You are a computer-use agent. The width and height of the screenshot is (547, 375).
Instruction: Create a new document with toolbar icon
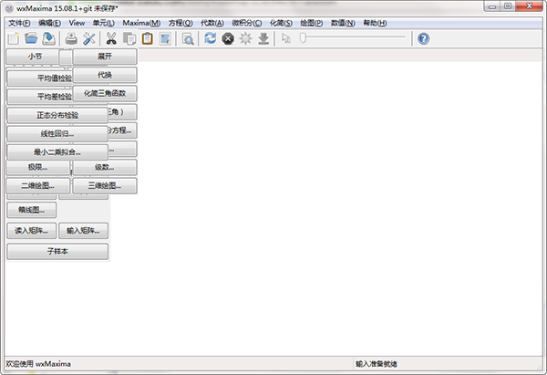point(14,38)
